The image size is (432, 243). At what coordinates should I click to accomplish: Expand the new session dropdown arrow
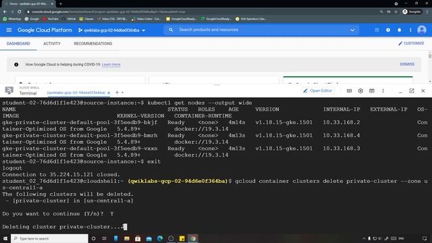click(x=122, y=92)
